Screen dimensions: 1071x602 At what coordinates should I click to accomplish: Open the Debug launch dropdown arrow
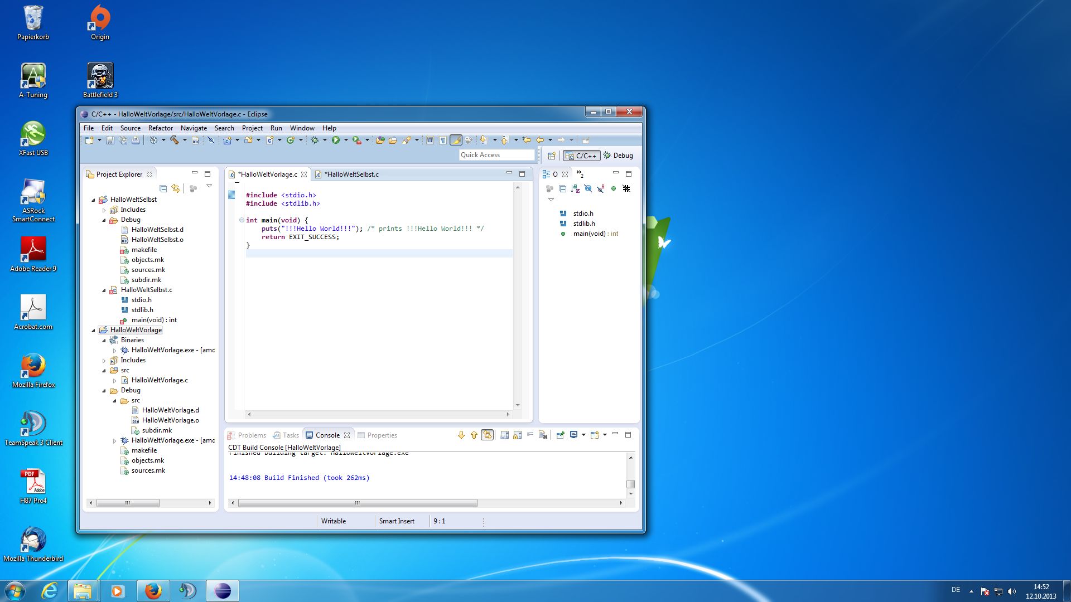(325, 140)
